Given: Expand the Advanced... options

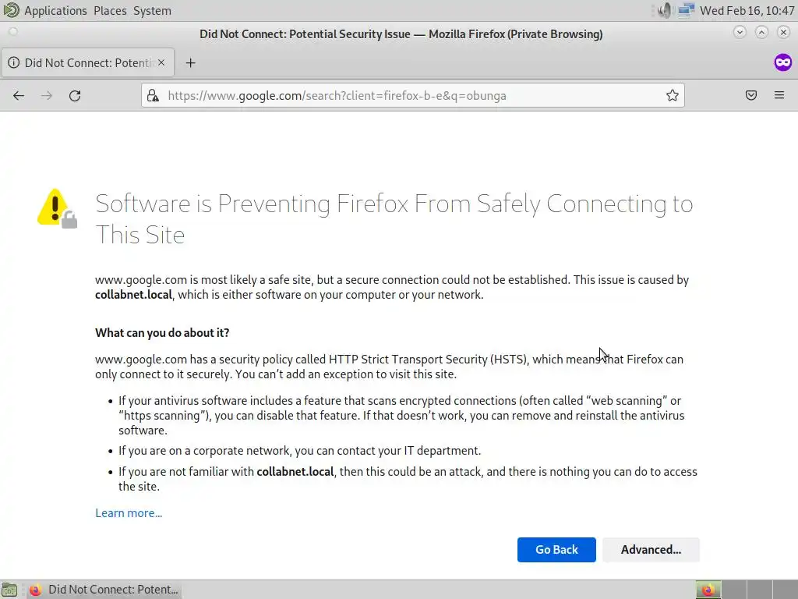Looking at the screenshot, I should [x=651, y=549].
